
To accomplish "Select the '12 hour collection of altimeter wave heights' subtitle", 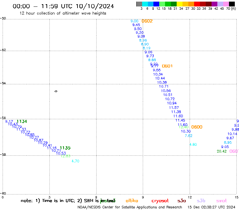I will click(x=63, y=13).
